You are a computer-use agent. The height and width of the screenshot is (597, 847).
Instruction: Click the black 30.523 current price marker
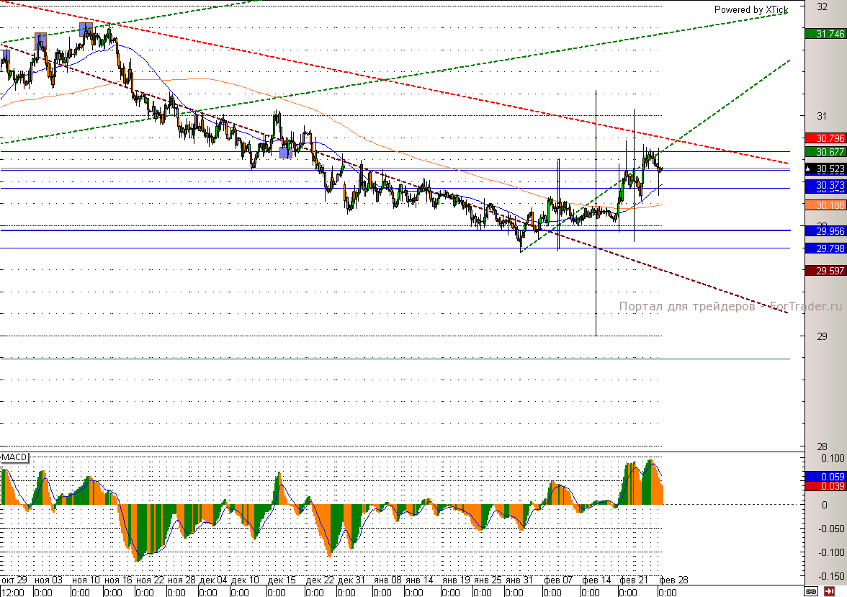[825, 169]
